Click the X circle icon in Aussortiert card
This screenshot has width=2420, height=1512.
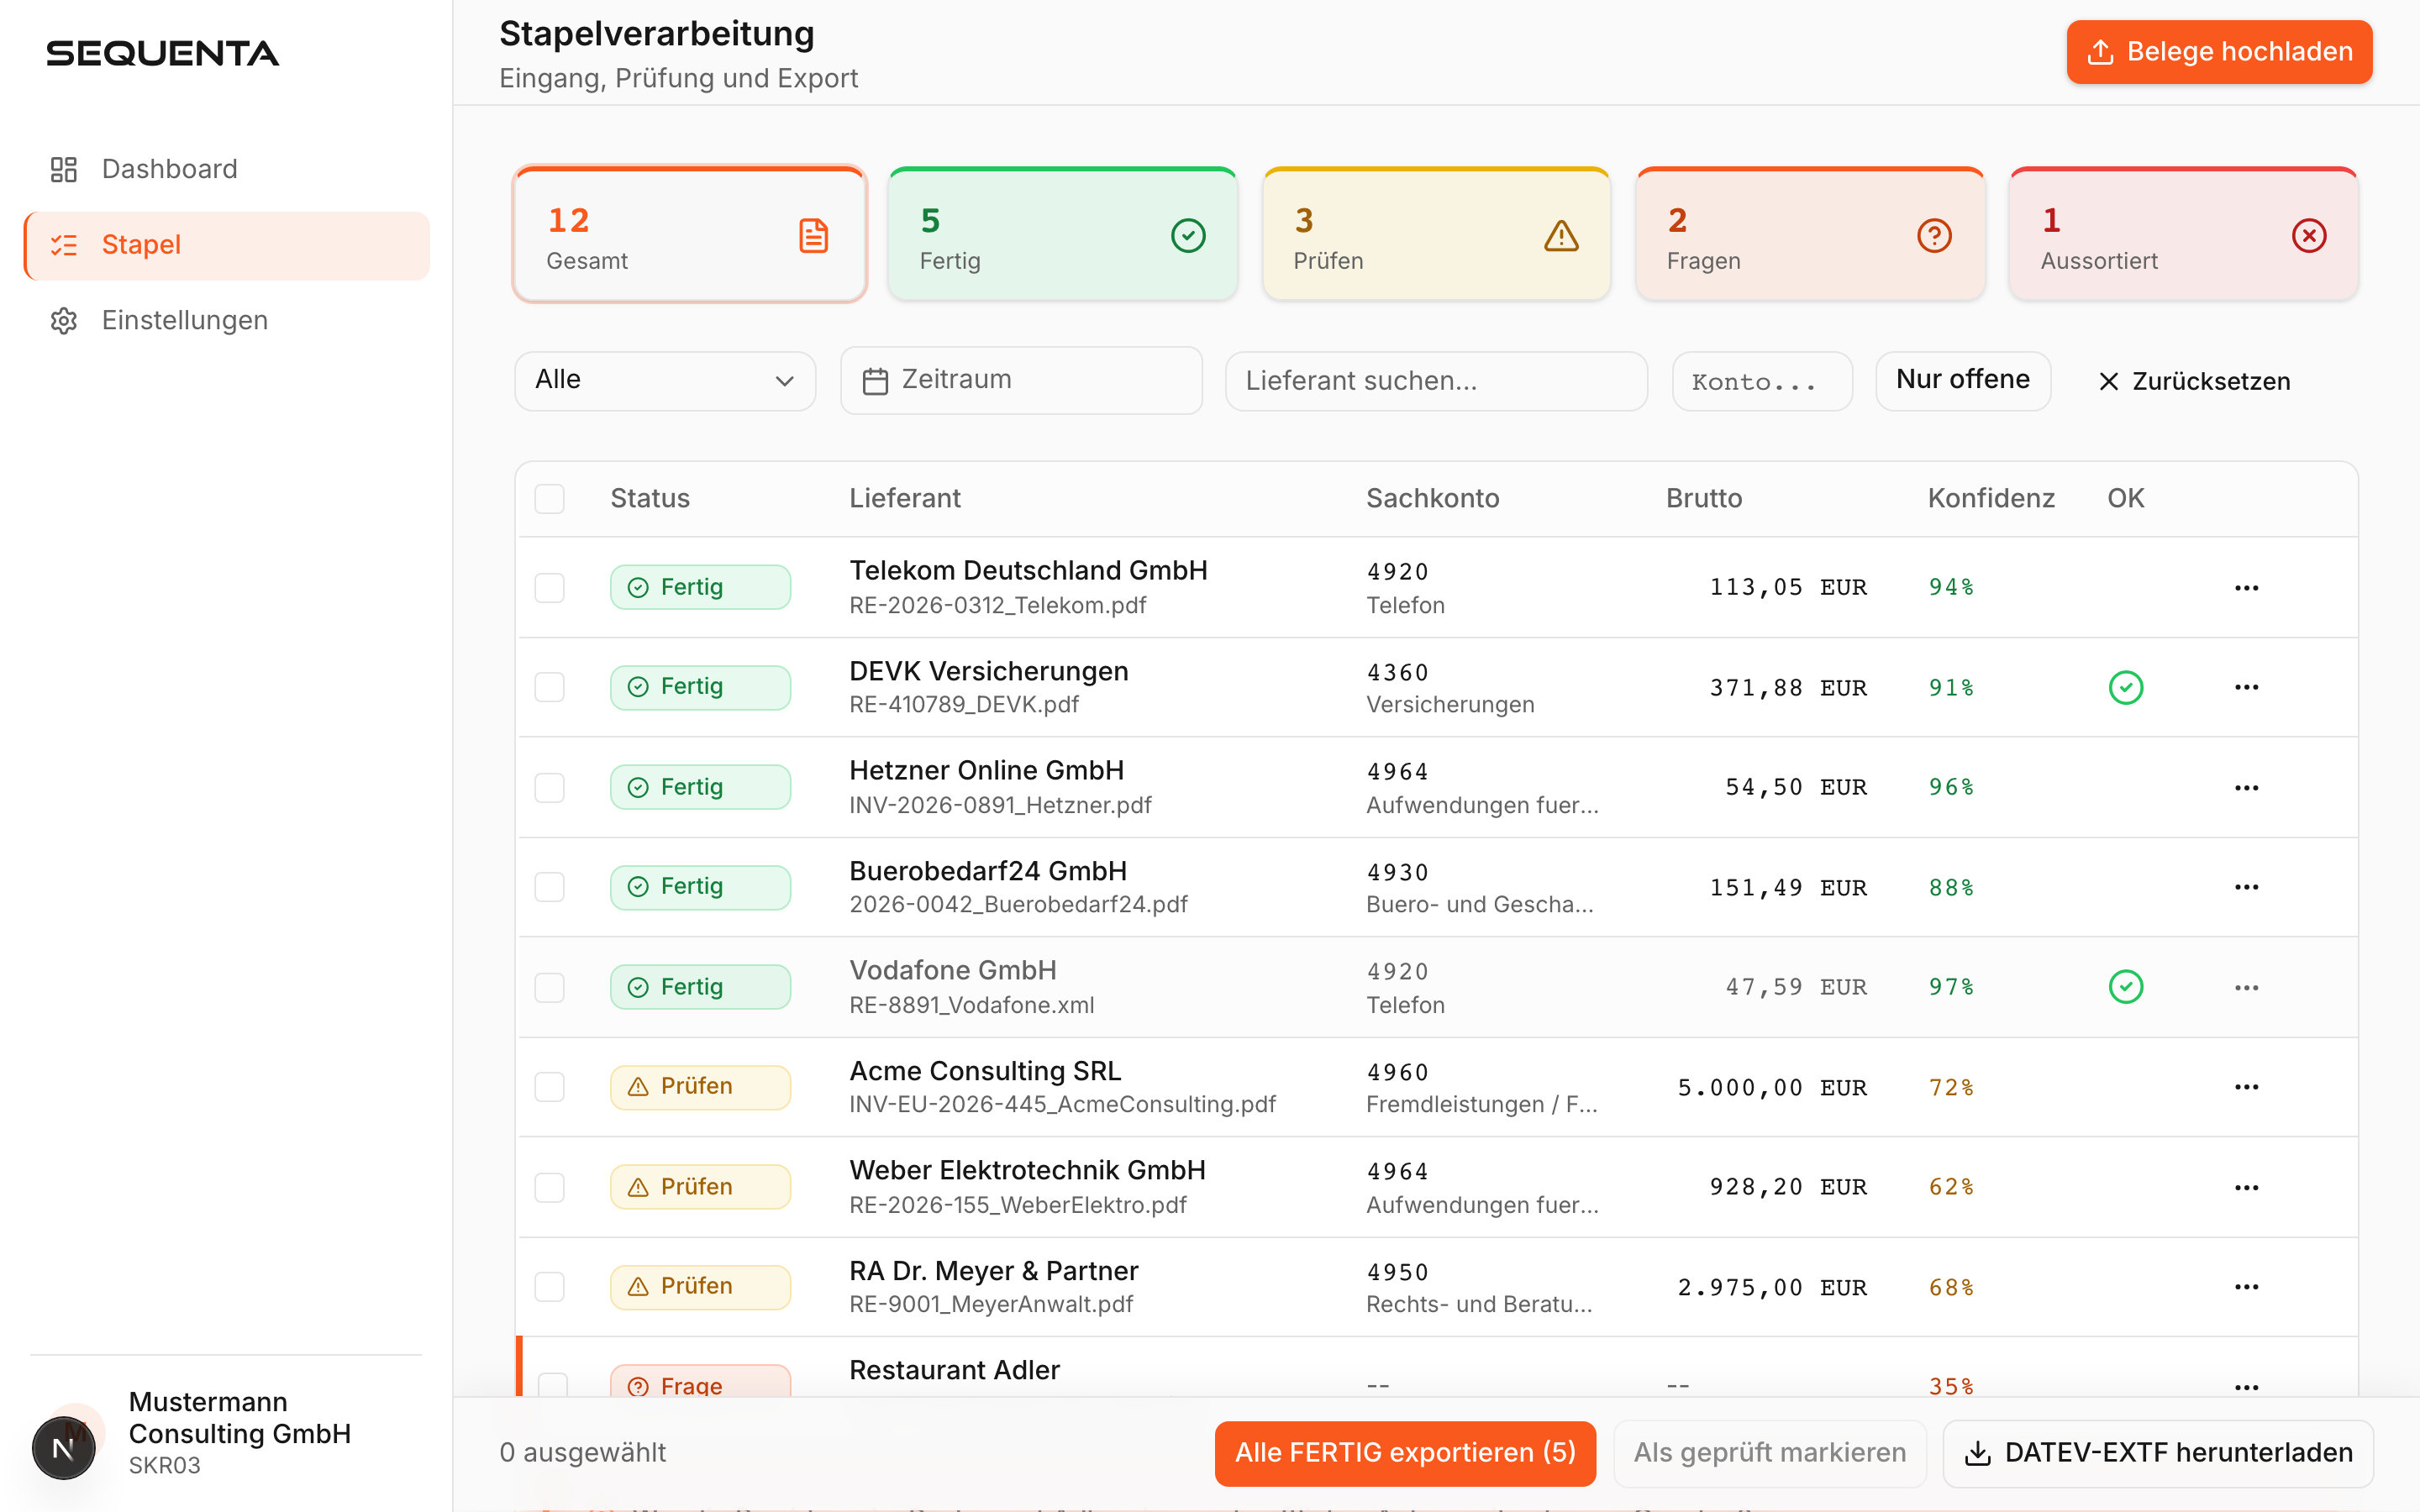(2308, 236)
